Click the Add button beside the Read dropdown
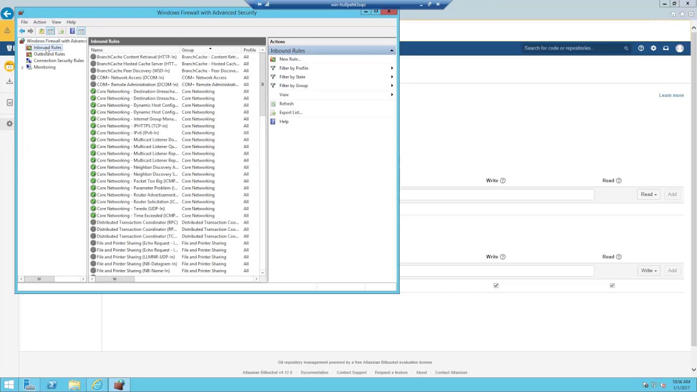This screenshot has width=697, height=392. coord(672,194)
